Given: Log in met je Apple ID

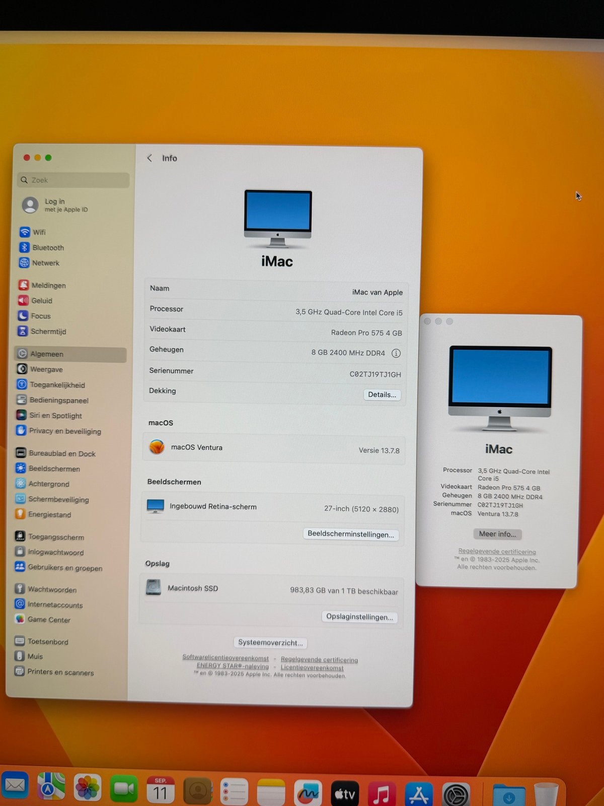Looking at the screenshot, I should coord(55,205).
